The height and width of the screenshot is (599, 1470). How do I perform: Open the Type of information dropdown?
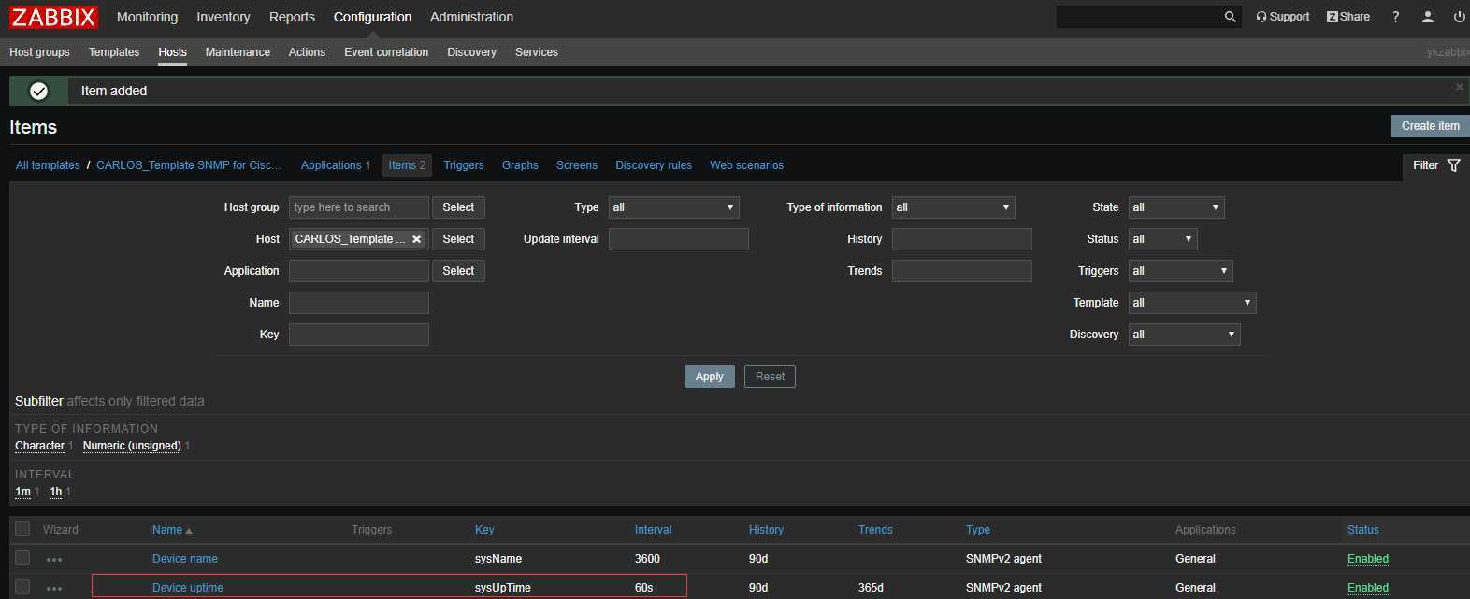[953, 207]
